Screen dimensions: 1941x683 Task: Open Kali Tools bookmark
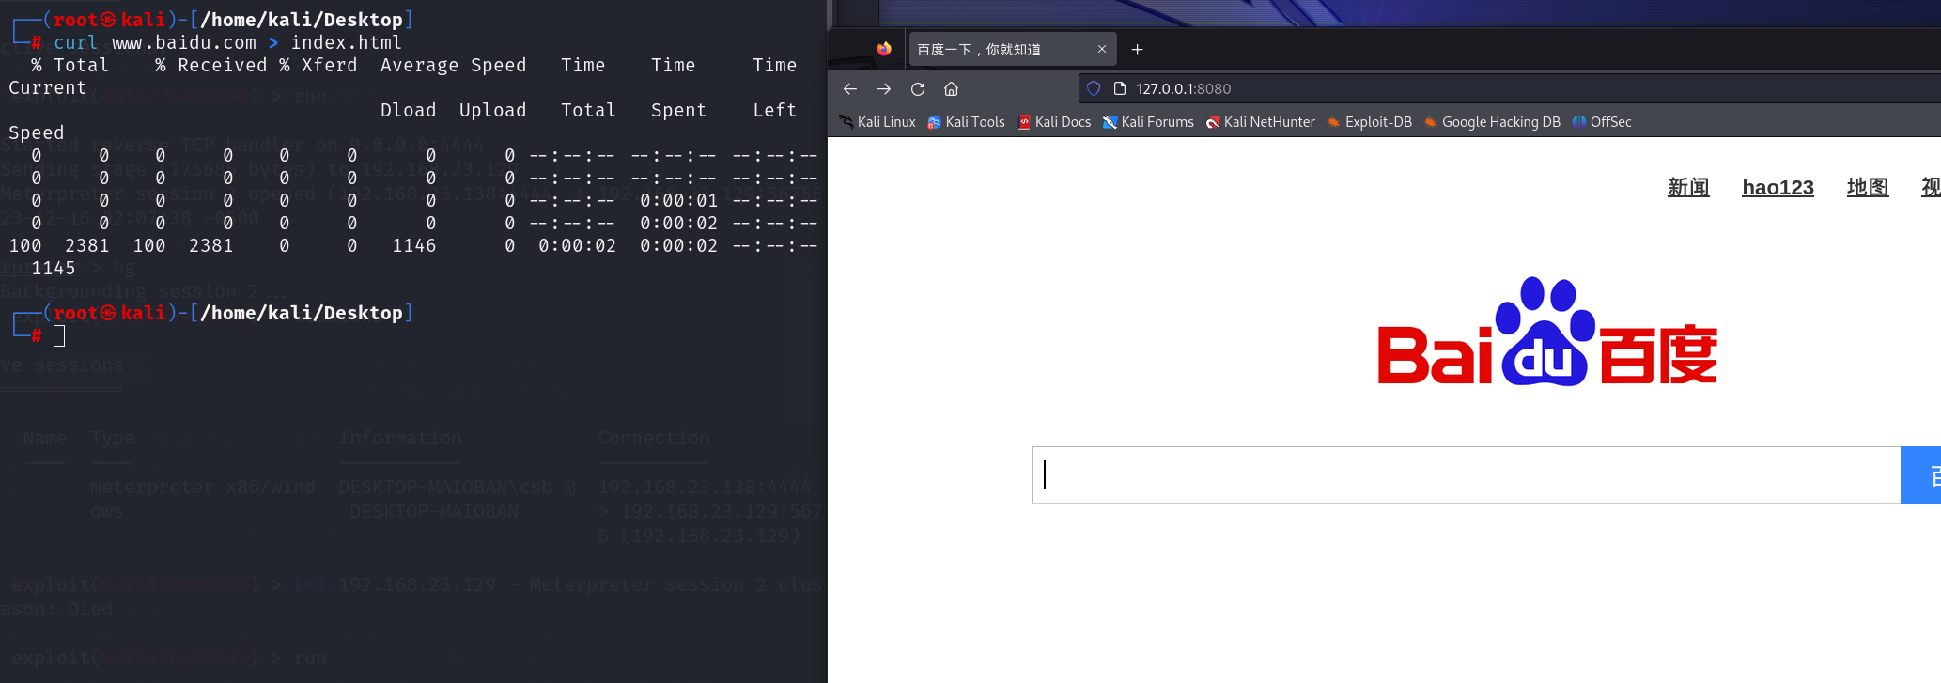tap(966, 122)
